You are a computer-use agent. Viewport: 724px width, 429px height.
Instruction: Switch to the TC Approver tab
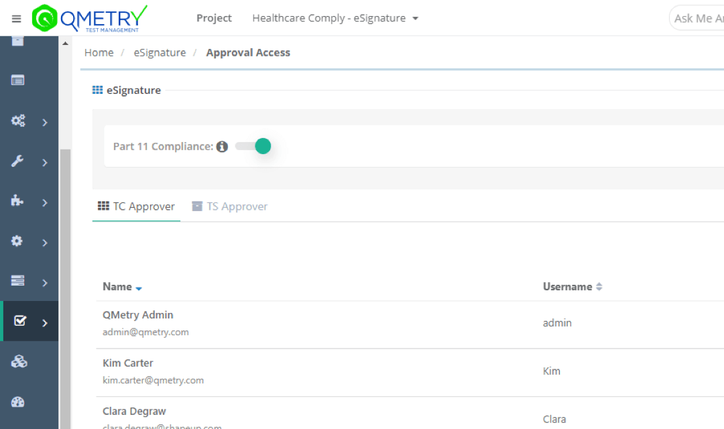pyautogui.click(x=136, y=206)
